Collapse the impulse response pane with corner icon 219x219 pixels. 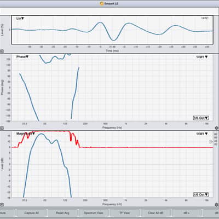click(2, 51)
